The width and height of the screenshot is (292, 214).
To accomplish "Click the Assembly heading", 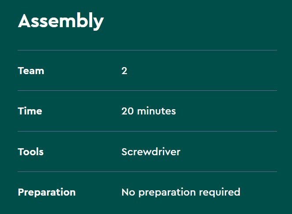I will coord(61,21).
